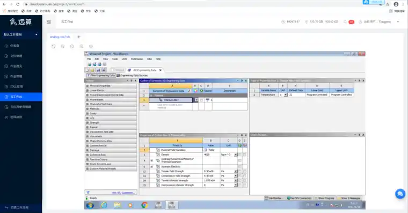Toggle the Titanium Alloy column C checkbox
Image resolution: width=408 pixels, height=213 pixels.
(201, 100)
